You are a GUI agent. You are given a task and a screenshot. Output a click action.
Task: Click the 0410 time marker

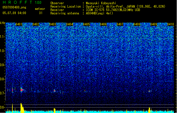[x=171, y=24]
